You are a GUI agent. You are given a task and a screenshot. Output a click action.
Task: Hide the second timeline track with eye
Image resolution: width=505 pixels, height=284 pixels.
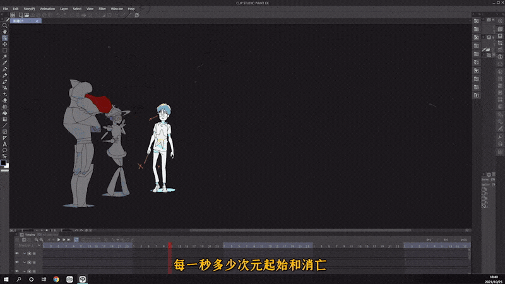tap(17, 263)
